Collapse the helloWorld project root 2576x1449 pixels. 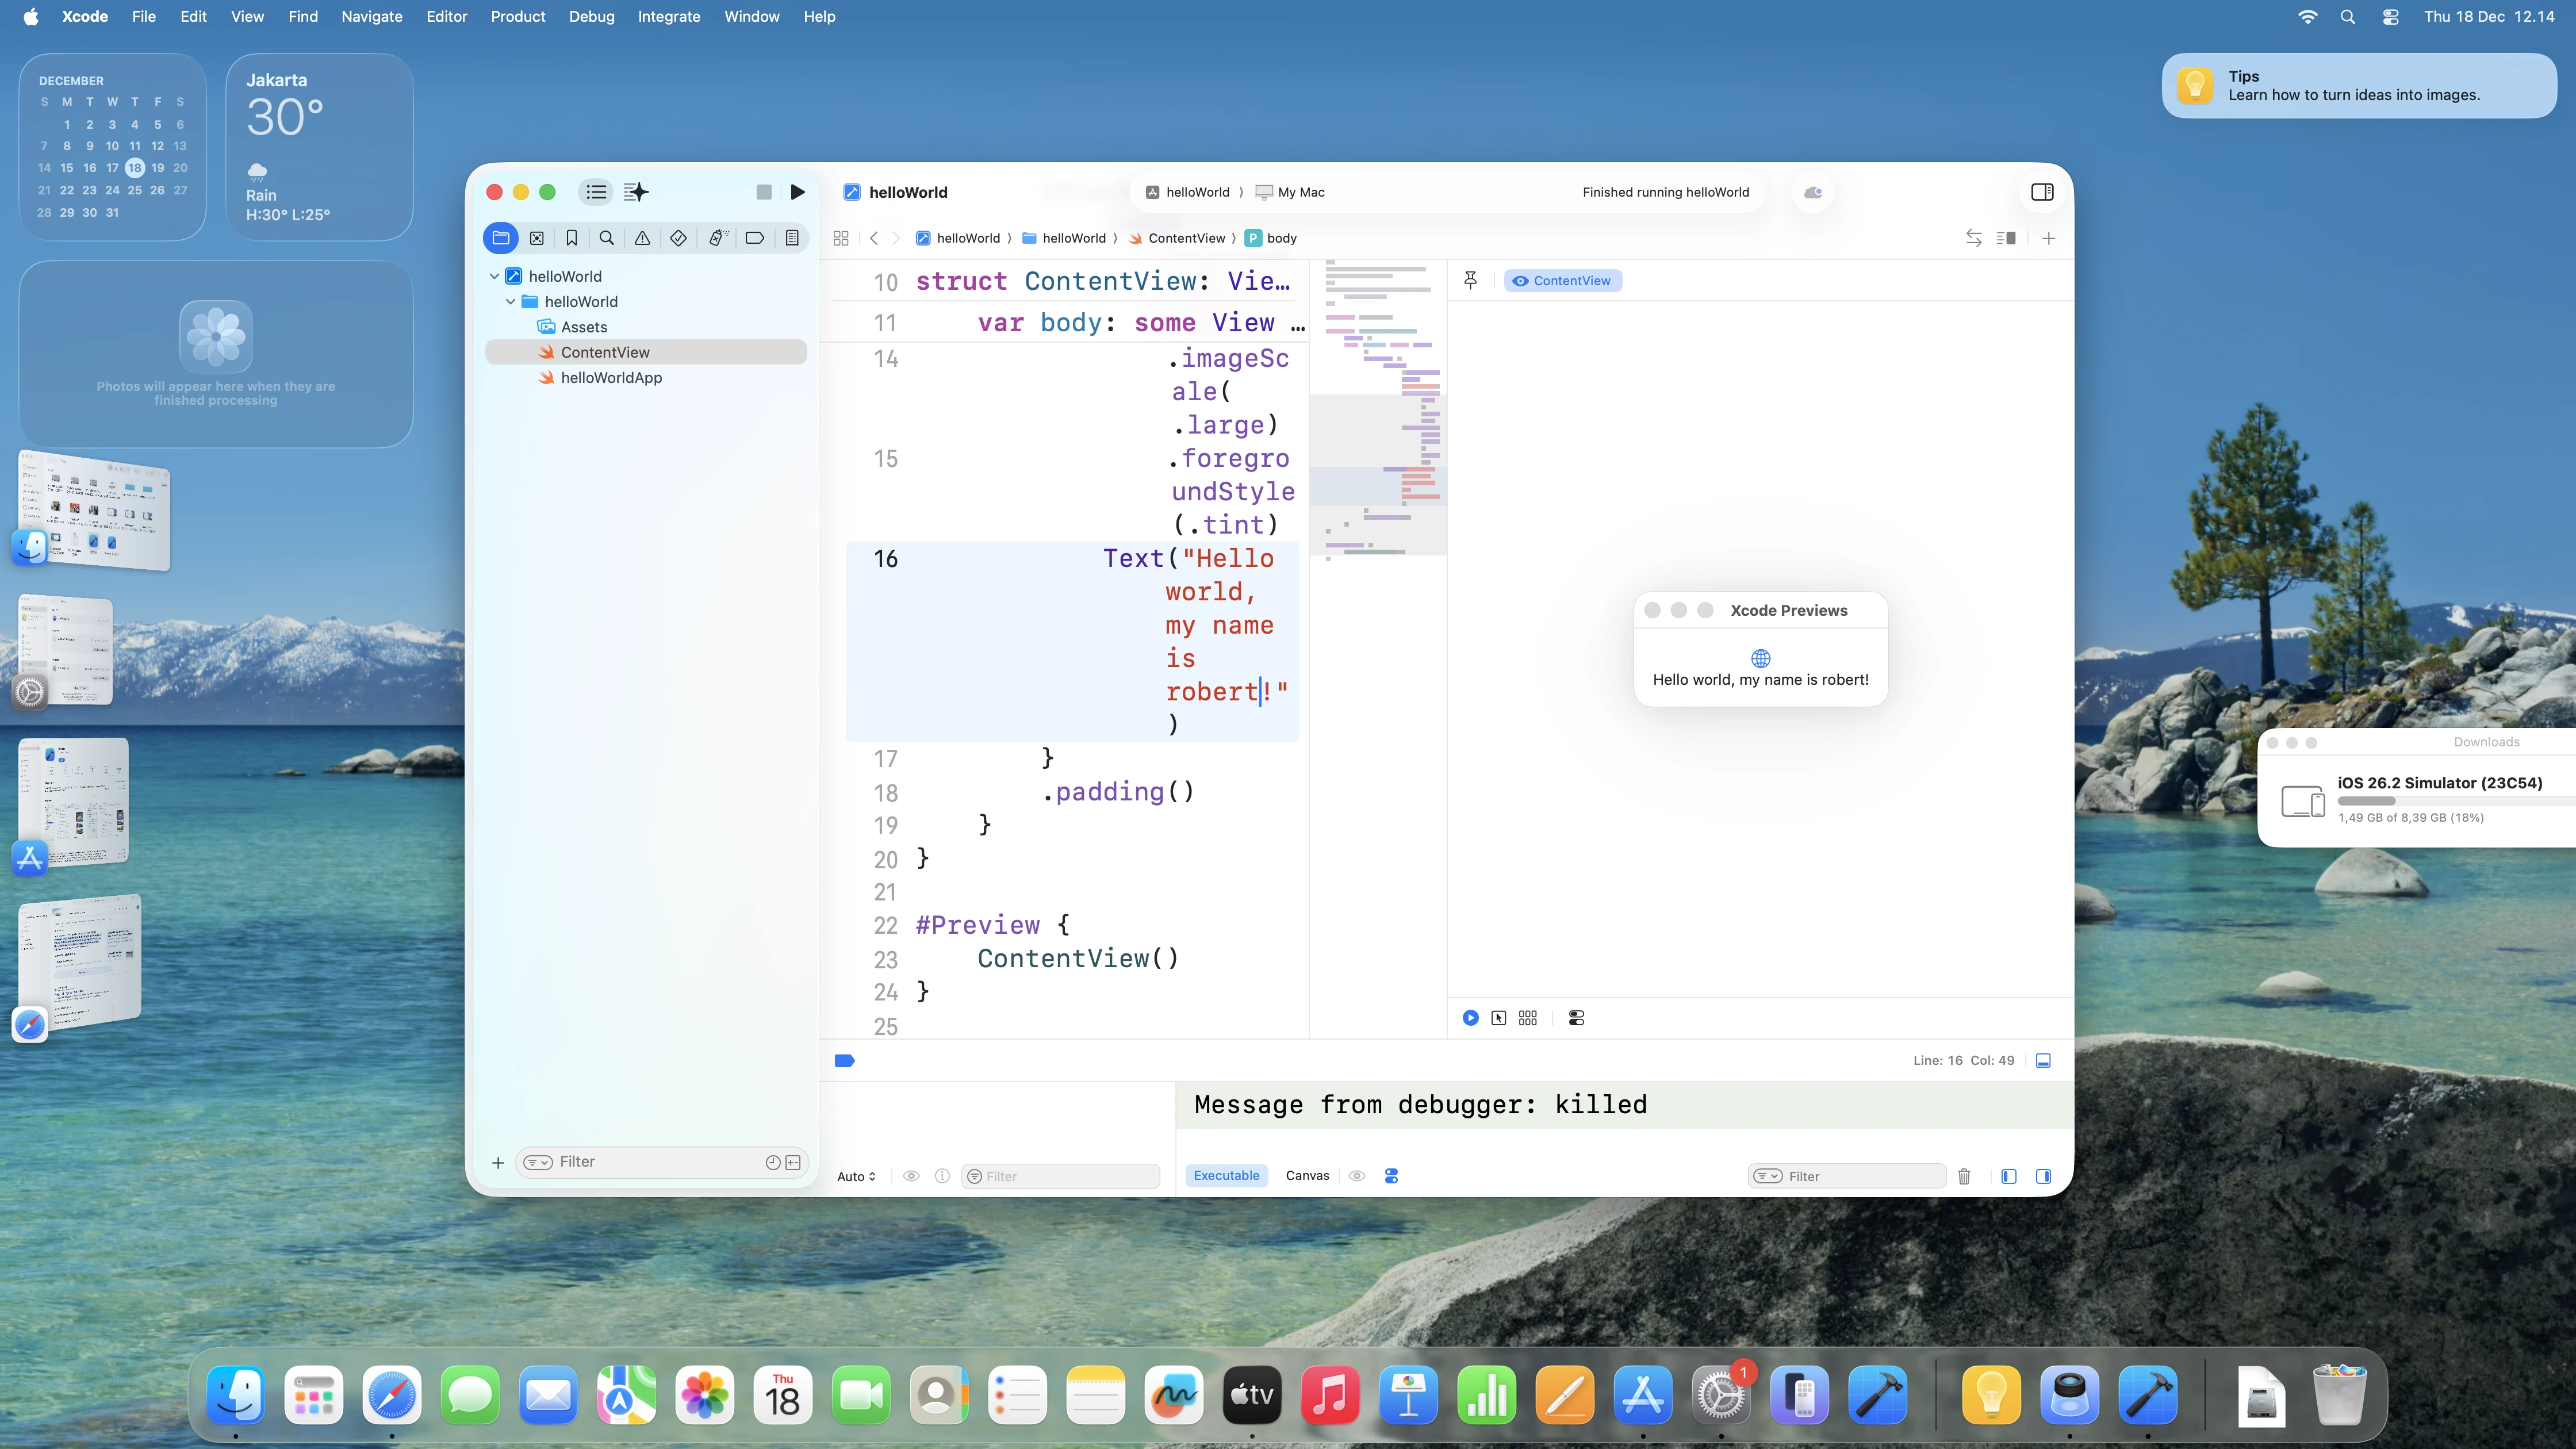click(x=494, y=276)
